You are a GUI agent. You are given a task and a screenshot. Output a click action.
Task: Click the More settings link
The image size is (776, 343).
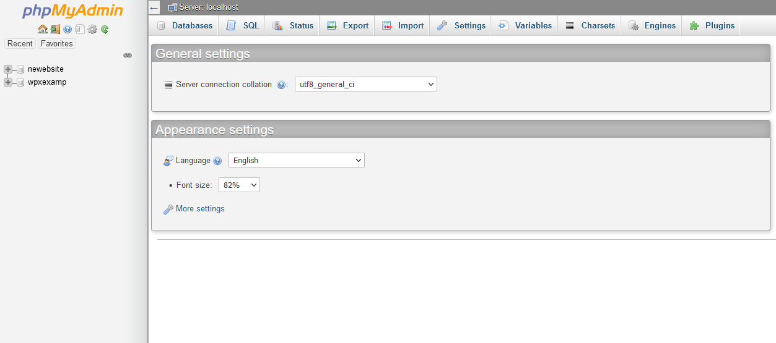[199, 209]
